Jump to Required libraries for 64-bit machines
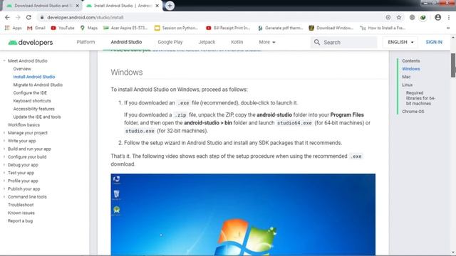 [420, 98]
